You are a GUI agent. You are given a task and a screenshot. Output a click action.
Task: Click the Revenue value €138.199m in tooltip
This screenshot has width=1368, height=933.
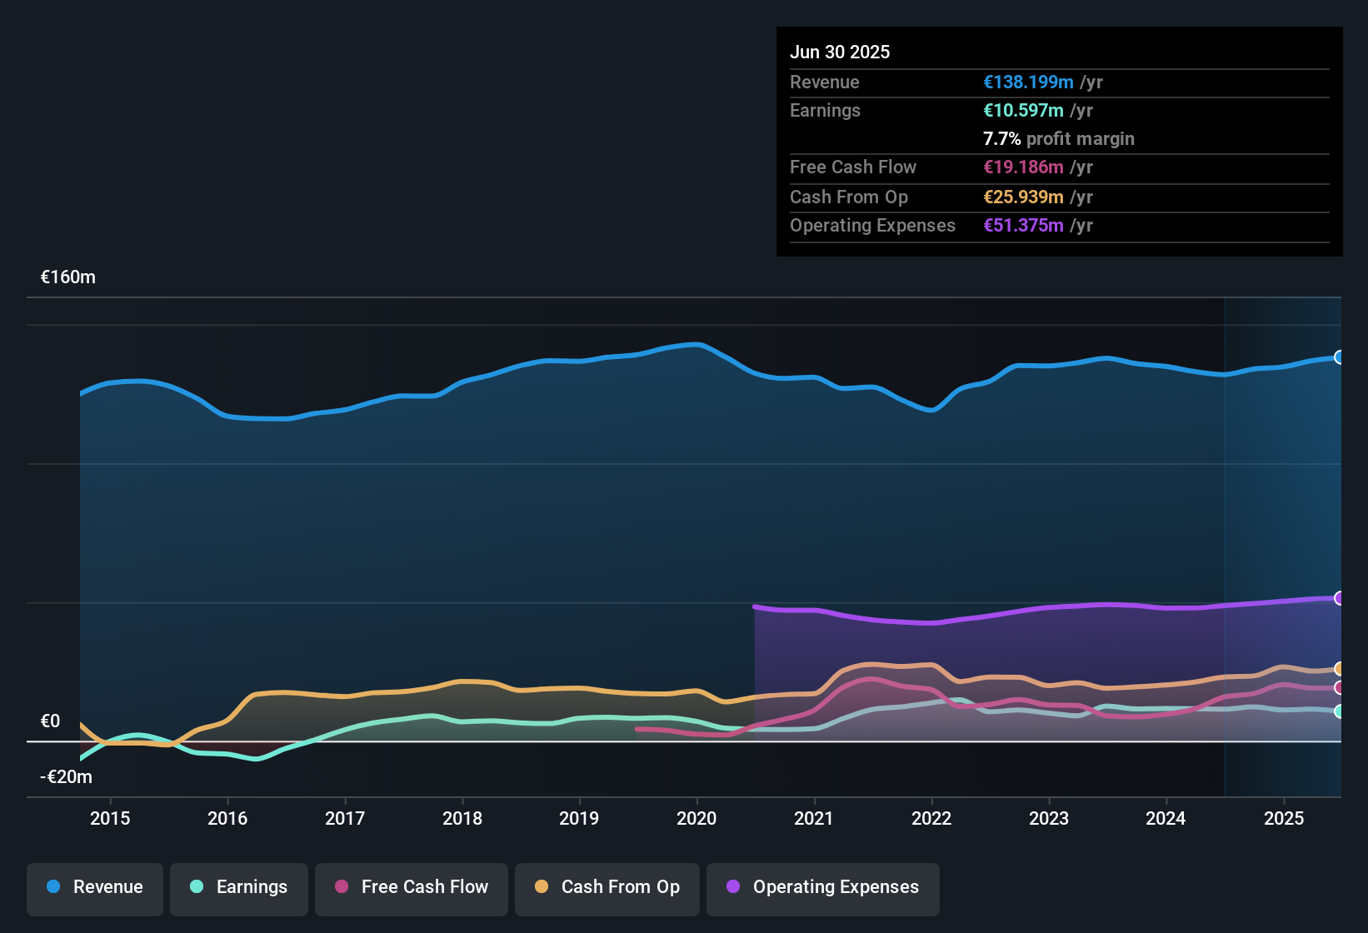(1028, 82)
